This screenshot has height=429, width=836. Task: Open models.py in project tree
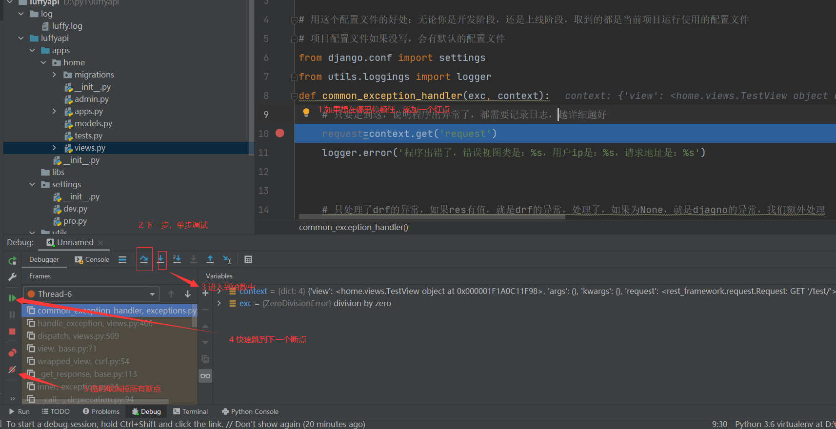(93, 123)
